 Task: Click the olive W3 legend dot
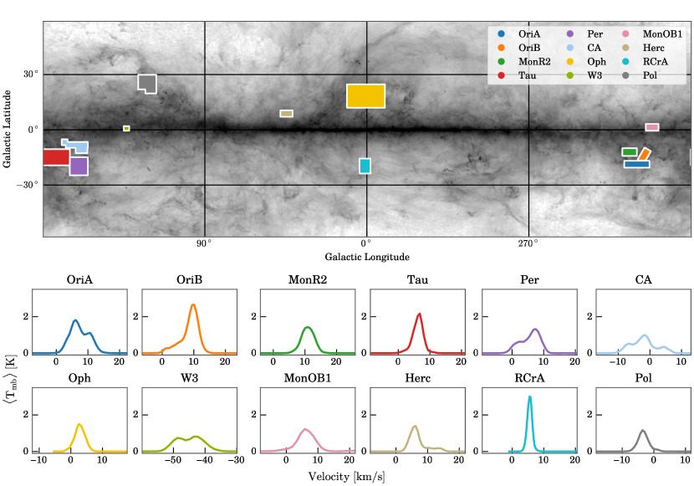click(570, 75)
